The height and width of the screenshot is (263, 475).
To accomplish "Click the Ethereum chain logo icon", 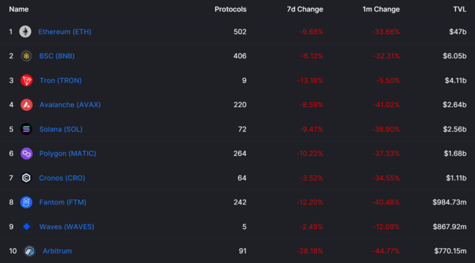I will [x=25, y=32].
